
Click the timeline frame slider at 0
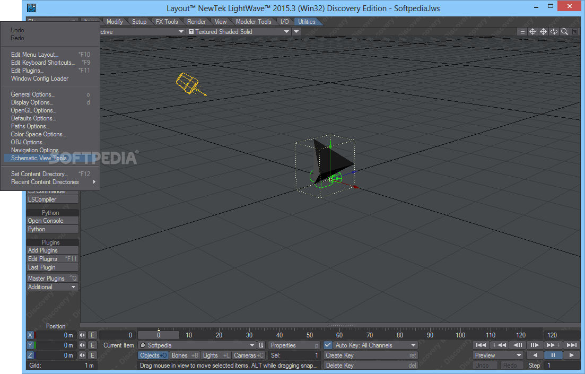tap(159, 335)
